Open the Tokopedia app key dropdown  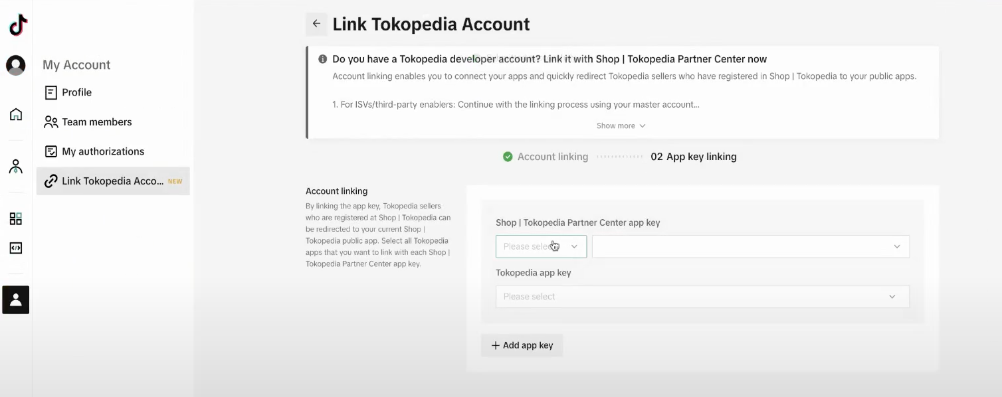coord(702,297)
